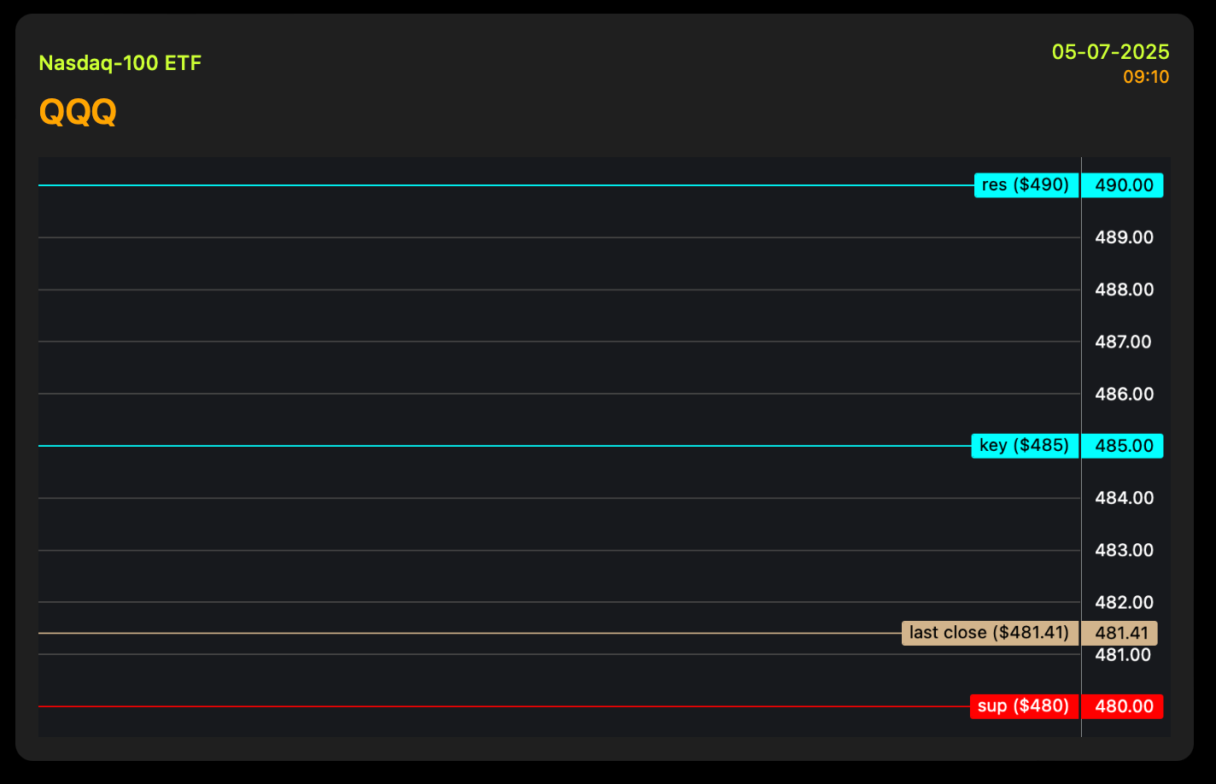The height and width of the screenshot is (784, 1216).
Task: Click the 484.00 axis value
Action: click(x=1124, y=498)
